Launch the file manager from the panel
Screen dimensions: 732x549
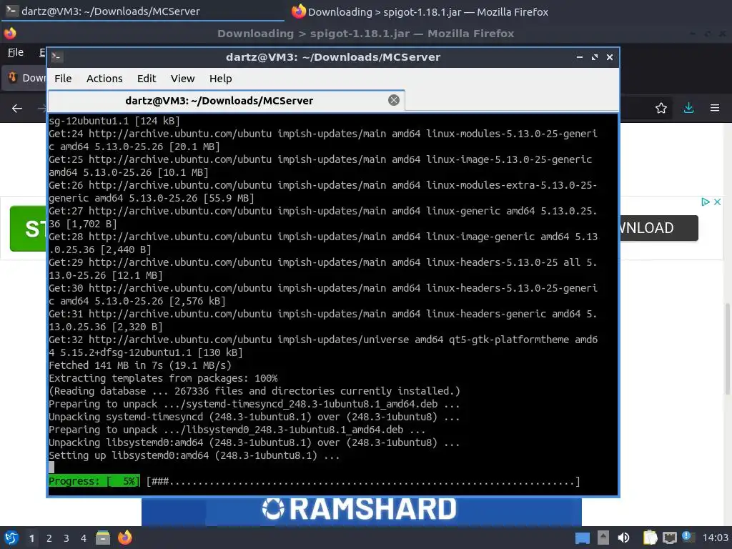pyautogui.click(x=103, y=538)
